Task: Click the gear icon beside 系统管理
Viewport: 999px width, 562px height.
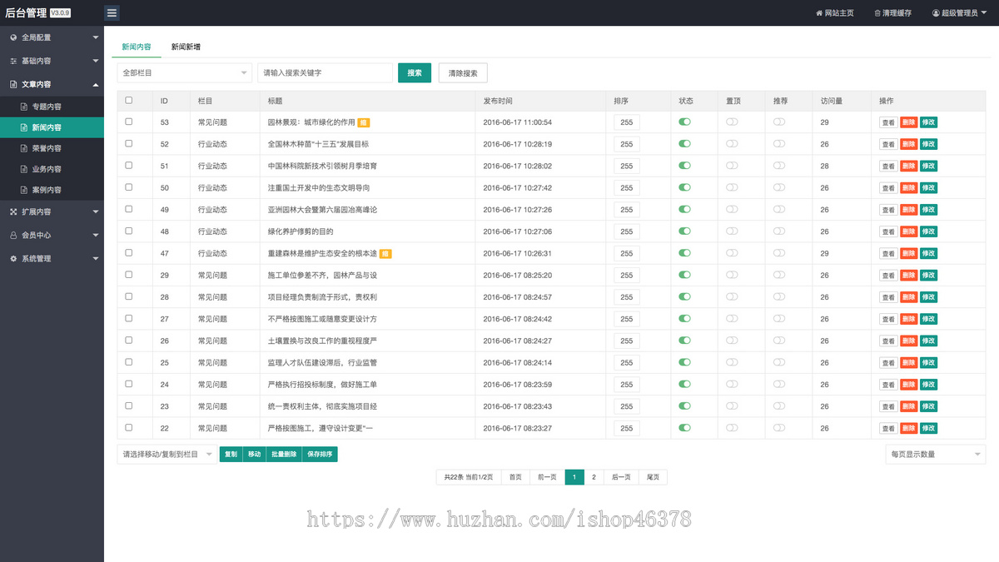Action: [13, 258]
